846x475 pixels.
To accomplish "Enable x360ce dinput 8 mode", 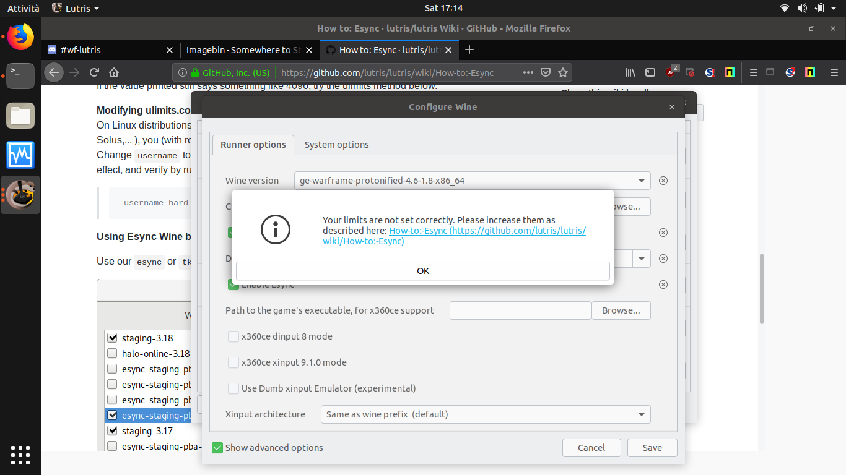I will pyautogui.click(x=233, y=336).
